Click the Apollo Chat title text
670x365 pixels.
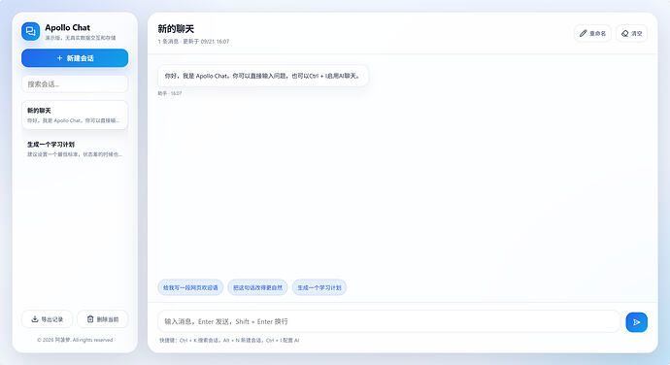click(x=68, y=27)
